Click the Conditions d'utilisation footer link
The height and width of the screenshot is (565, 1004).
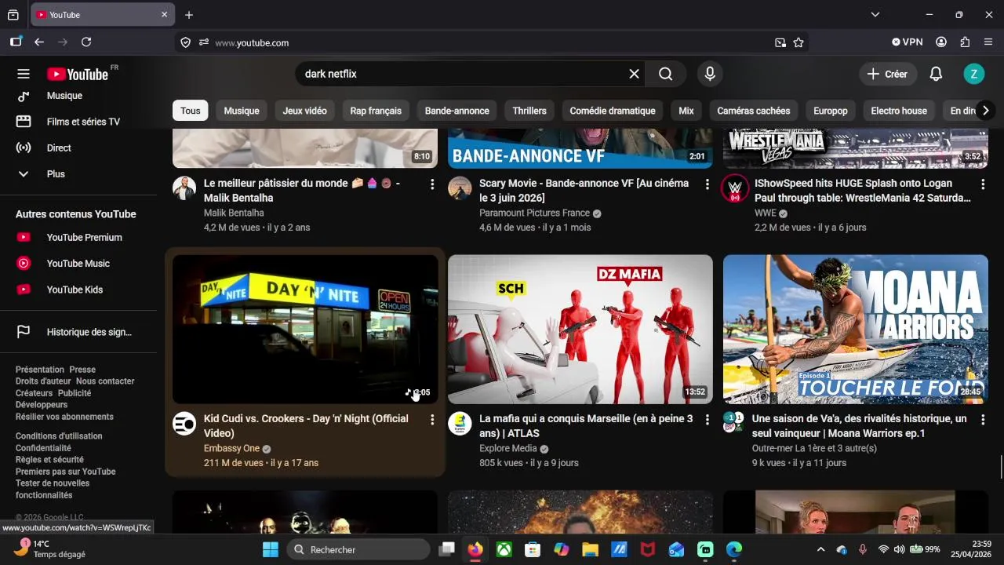click(59, 436)
